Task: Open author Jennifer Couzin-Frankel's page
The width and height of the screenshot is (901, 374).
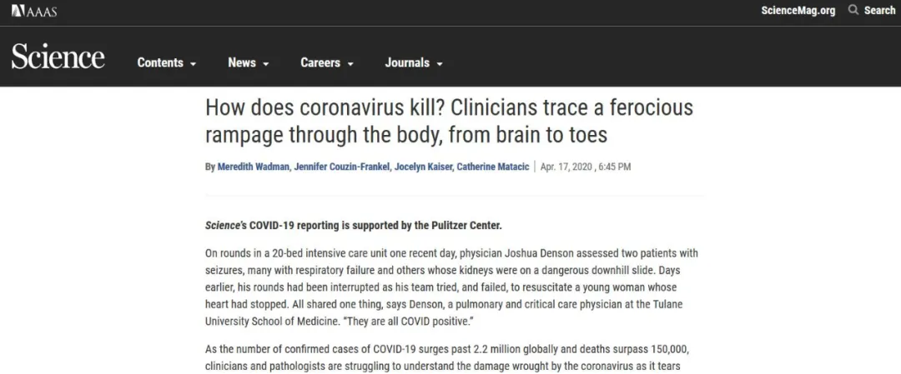Action: pyautogui.click(x=341, y=167)
